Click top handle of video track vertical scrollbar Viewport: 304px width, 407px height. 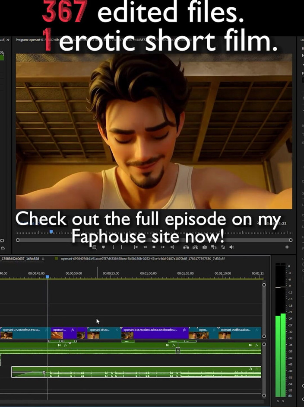tap(264, 285)
